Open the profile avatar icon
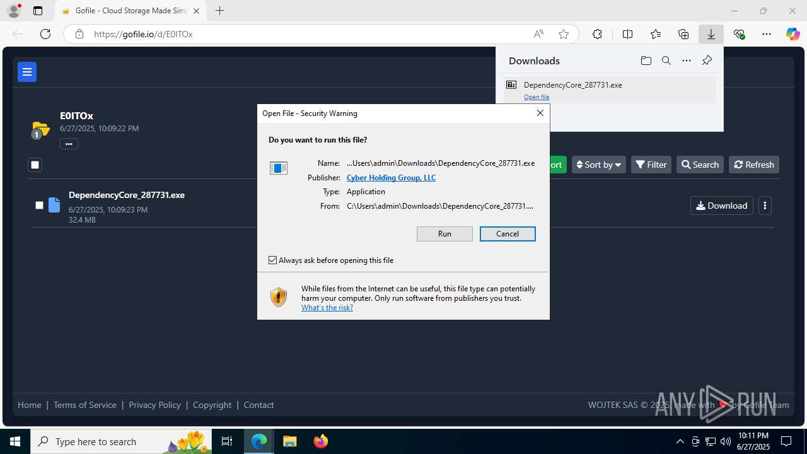 (x=14, y=10)
